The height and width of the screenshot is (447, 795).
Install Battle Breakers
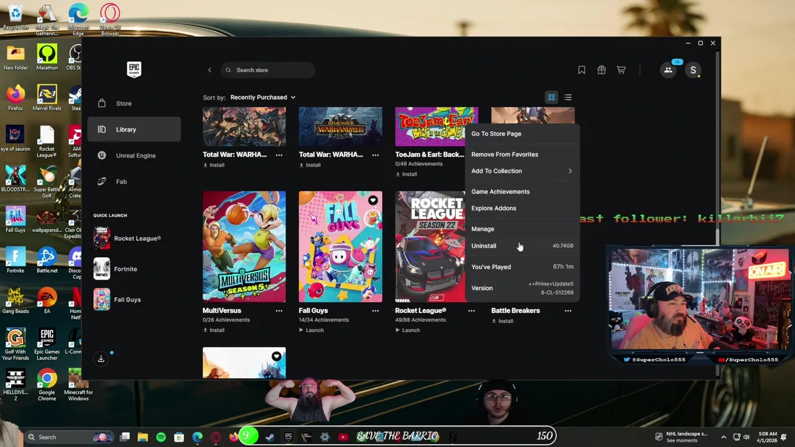pos(502,321)
